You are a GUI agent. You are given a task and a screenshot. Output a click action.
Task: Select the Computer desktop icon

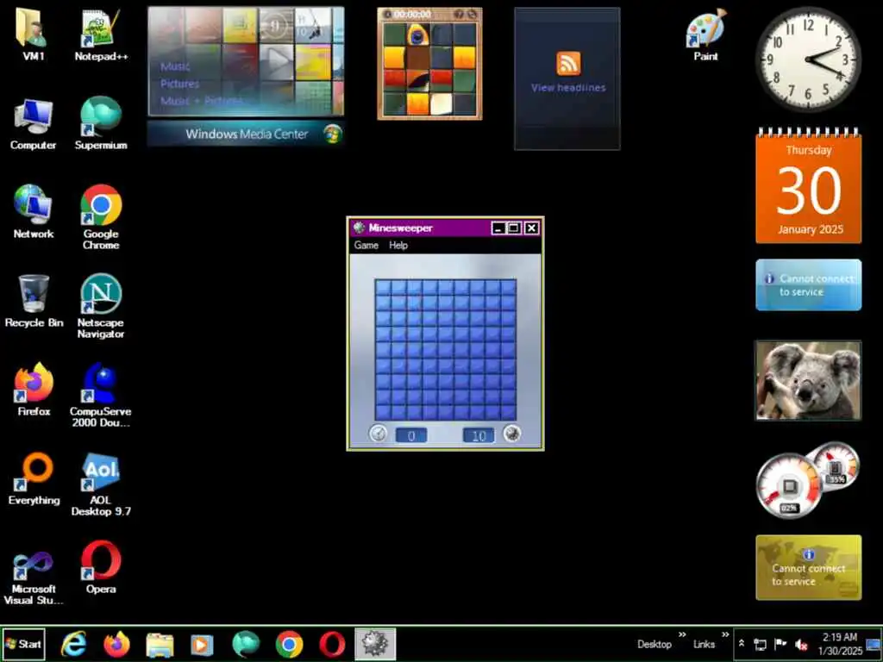click(x=34, y=124)
